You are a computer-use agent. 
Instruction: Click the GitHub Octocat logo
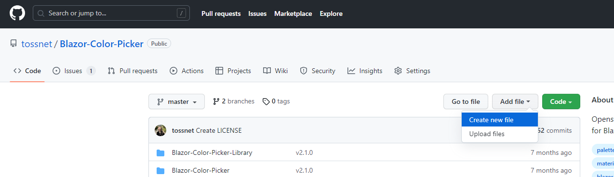coord(17,13)
